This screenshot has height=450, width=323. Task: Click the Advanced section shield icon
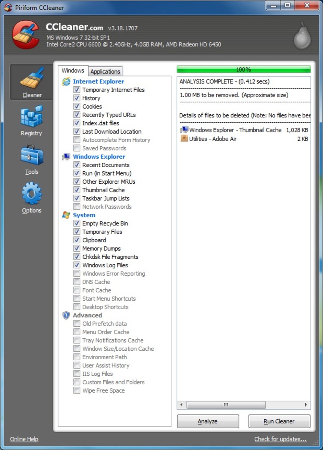pos(66,315)
